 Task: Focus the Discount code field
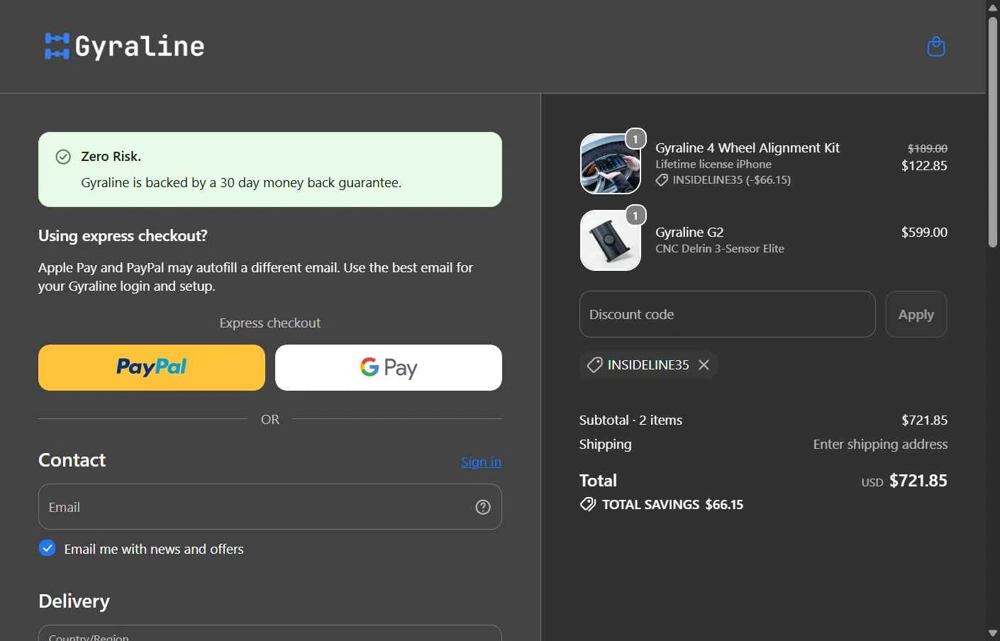[728, 314]
